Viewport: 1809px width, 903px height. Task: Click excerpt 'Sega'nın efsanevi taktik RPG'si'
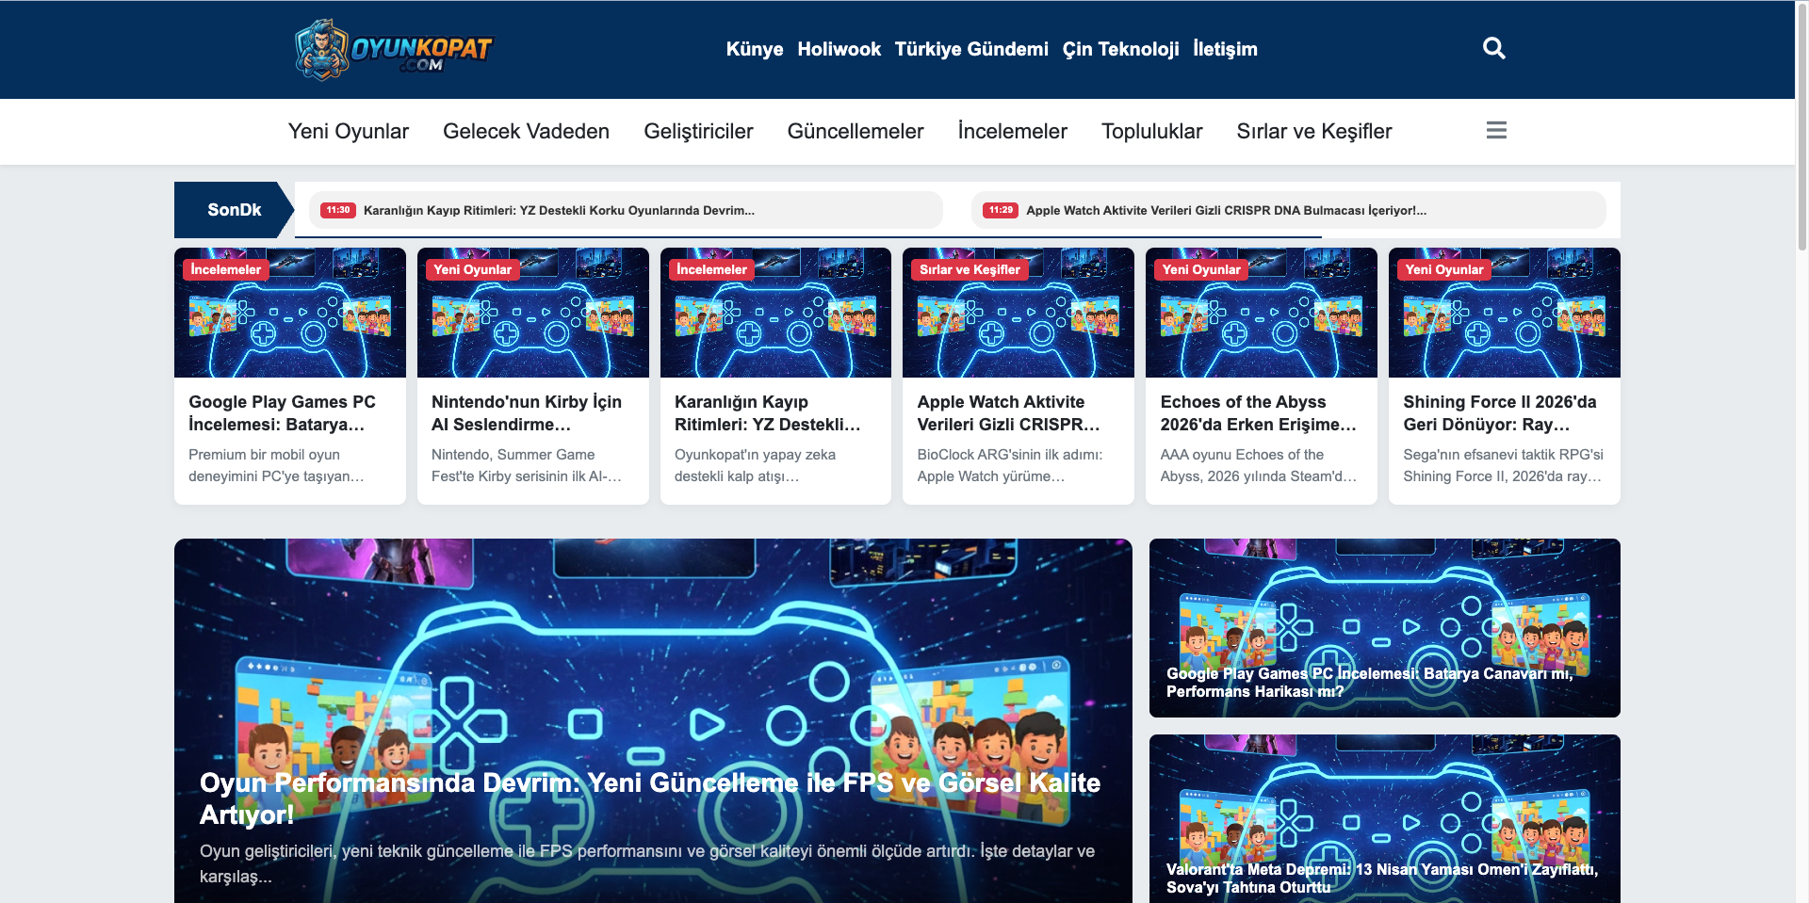pyautogui.click(x=1504, y=465)
